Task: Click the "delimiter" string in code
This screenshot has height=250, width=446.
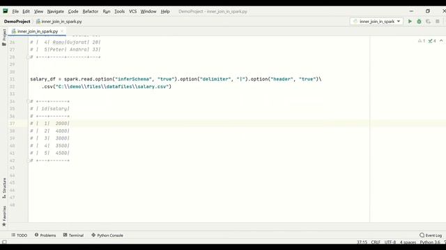Action: (215, 79)
